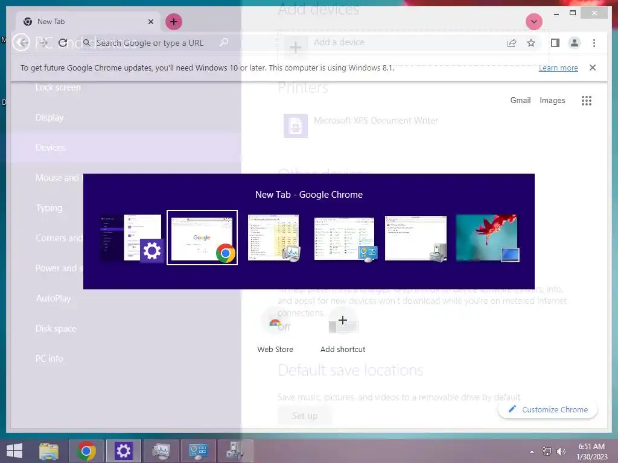Select Resource Monitor thumbnail in task switcher
The height and width of the screenshot is (463, 618).
point(274,238)
